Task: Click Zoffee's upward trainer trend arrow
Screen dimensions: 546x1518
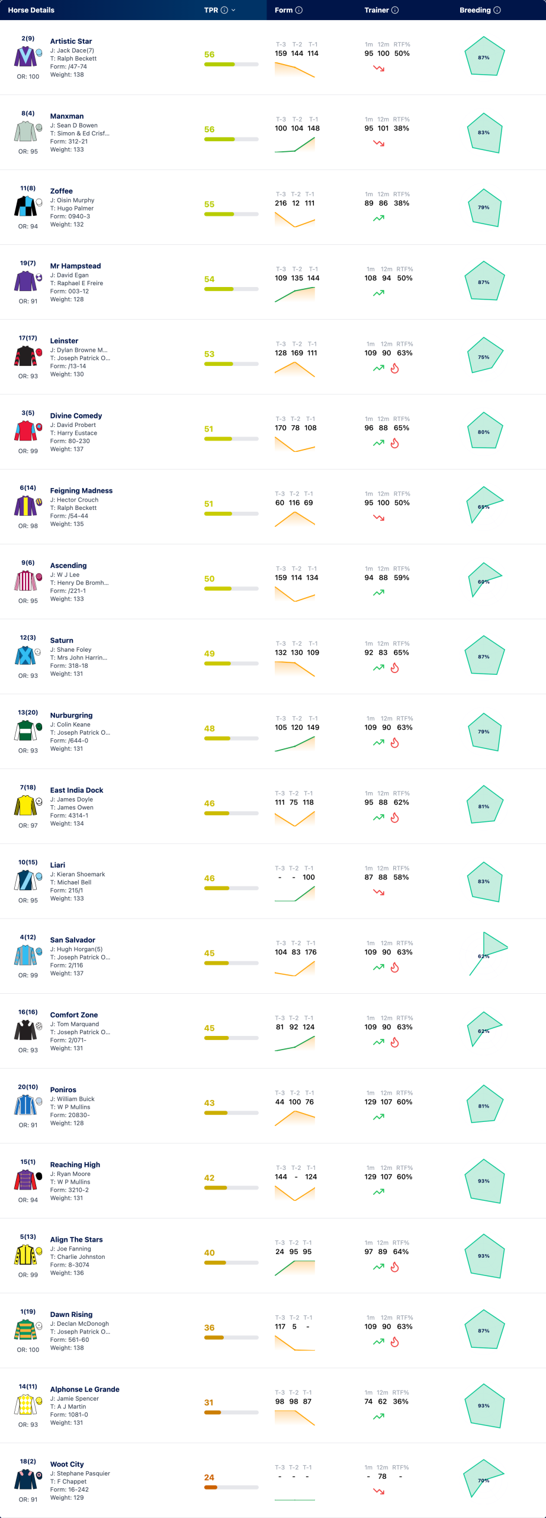Action: [x=379, y=218]
